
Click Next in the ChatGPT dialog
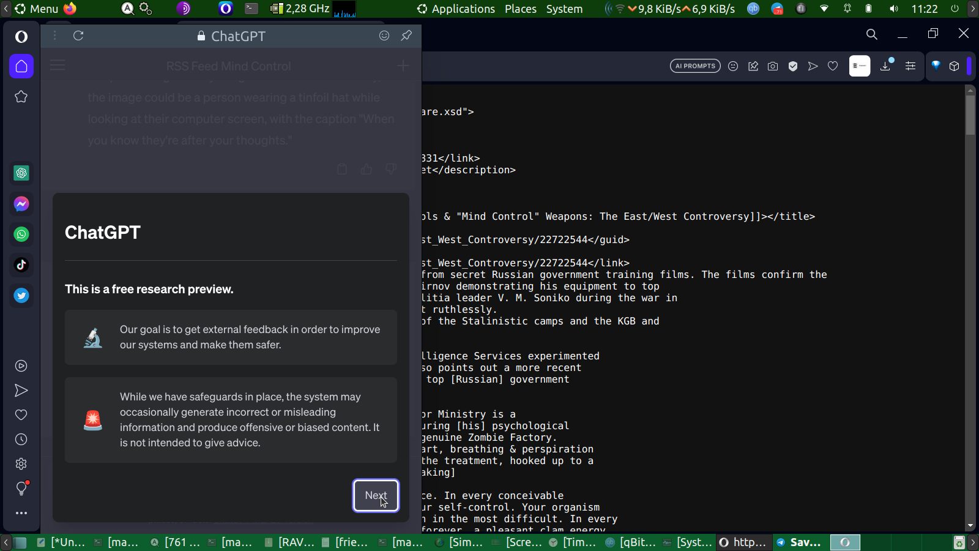click(376, 495)
